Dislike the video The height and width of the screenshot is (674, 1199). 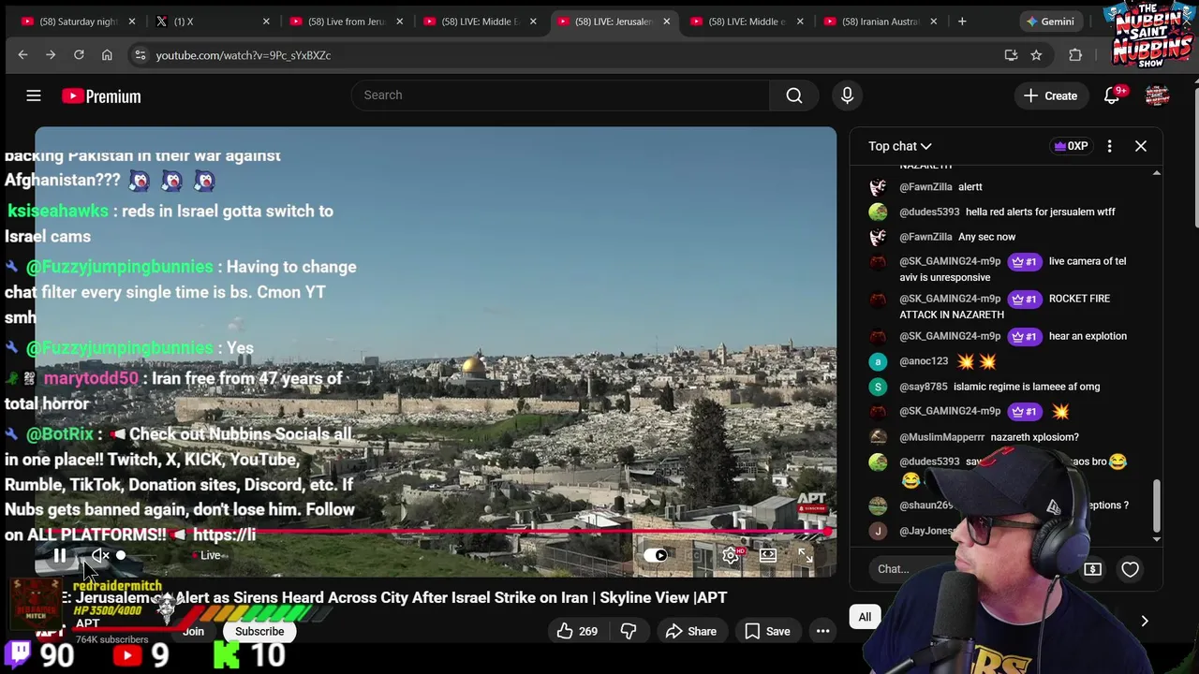pos(629,632)
